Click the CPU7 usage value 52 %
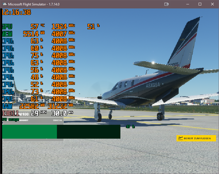 pyautogui.click(x=37, y=85)
